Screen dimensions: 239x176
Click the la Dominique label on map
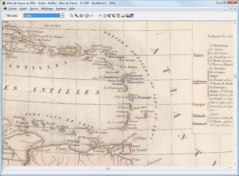click(113, 88)
